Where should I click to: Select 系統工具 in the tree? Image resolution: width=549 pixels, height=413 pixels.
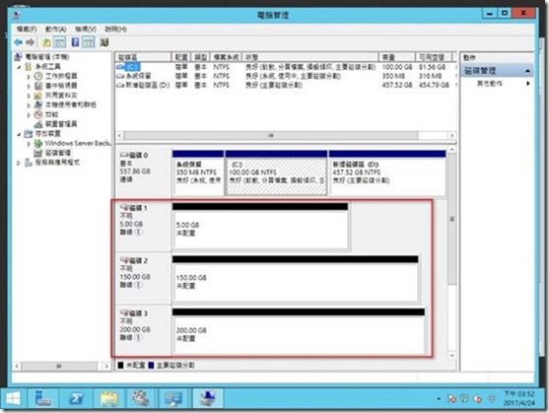(x=47, y=66)
